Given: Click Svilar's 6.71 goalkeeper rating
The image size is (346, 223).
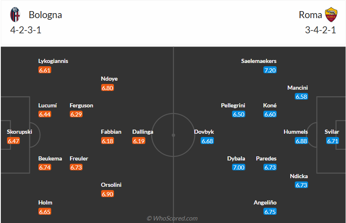Looking at the screenshot, I should point(333,141).
